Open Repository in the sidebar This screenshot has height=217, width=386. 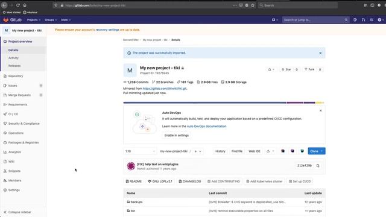pos(16,76)
